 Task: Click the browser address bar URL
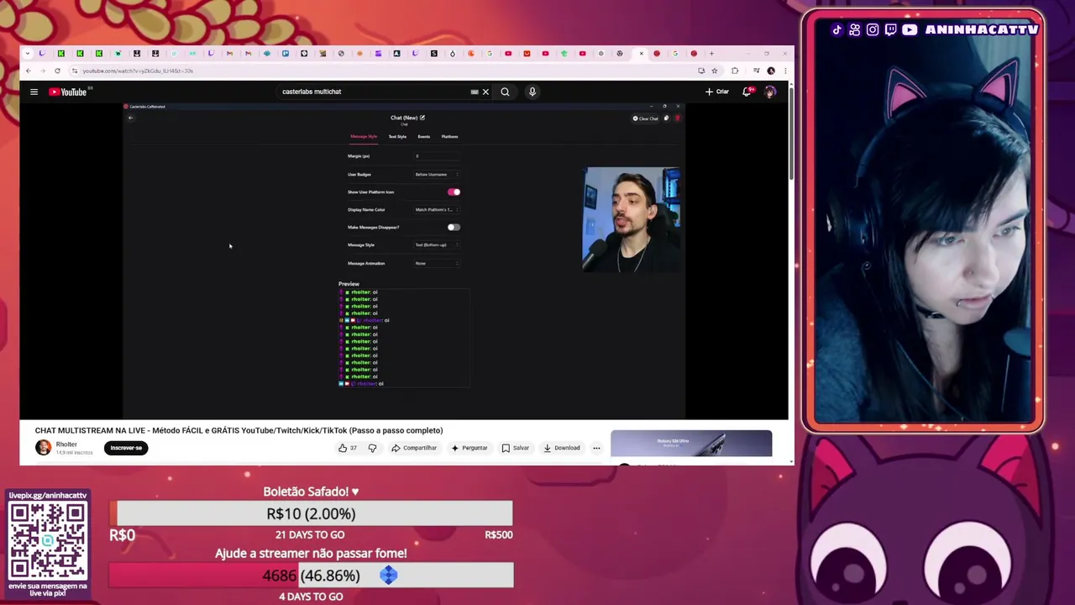[x=138, y=71]
